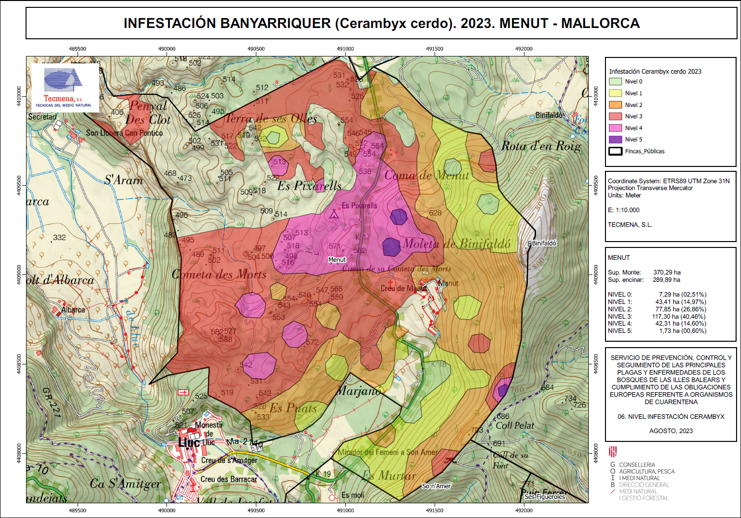Viewport: 741px width, 518px height.
Task: Click the Tecmena company logo
Action: [x=64, y=87]
